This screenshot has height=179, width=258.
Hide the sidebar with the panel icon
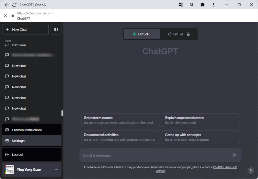56,30
